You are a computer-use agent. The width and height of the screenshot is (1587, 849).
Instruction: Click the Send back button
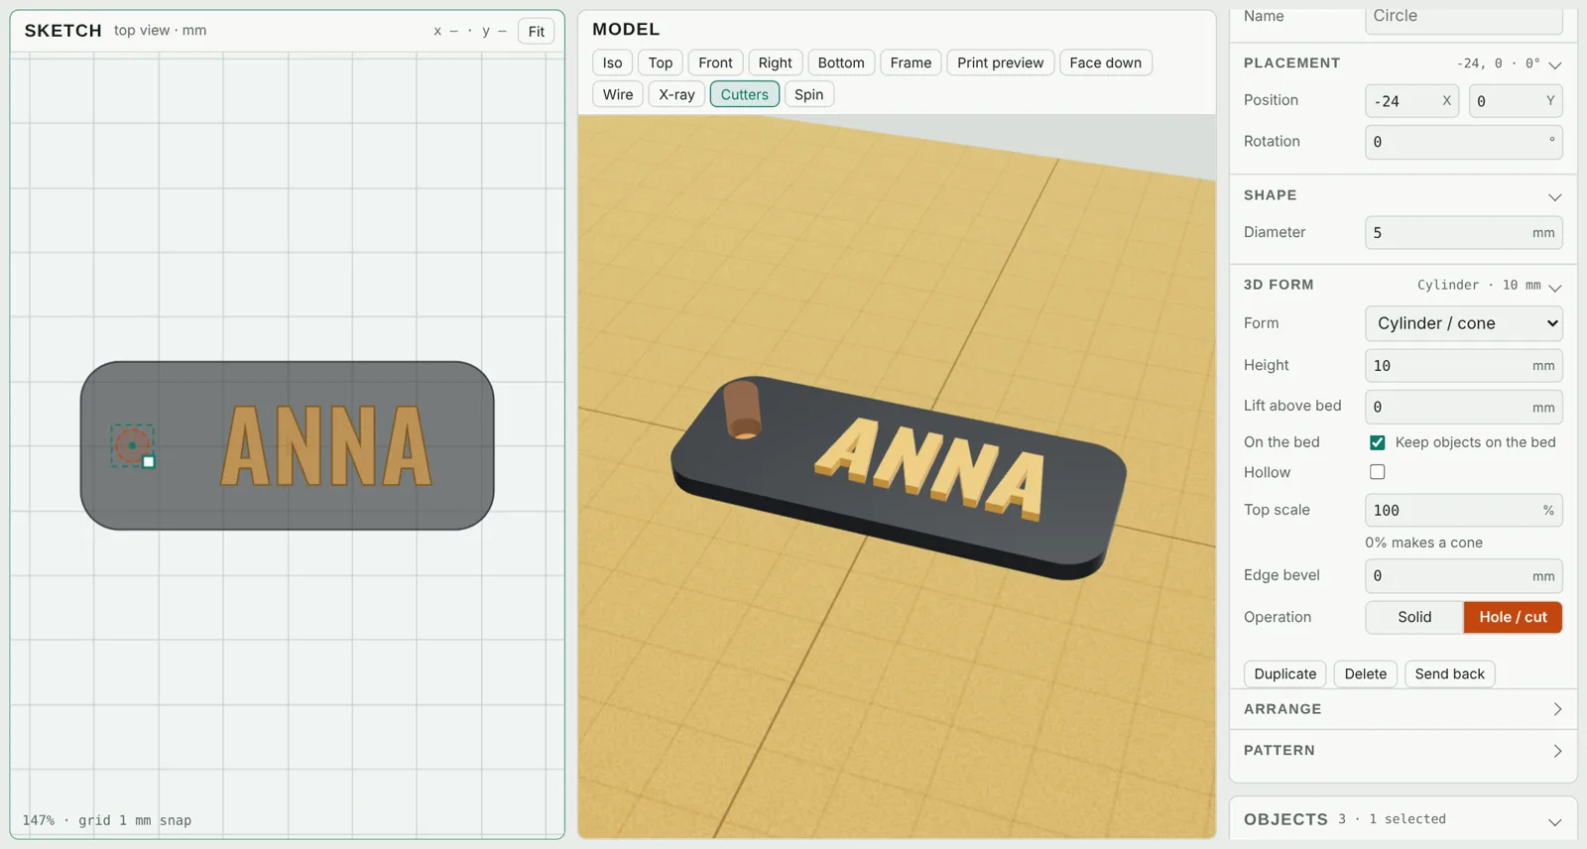coord(1449,673)
